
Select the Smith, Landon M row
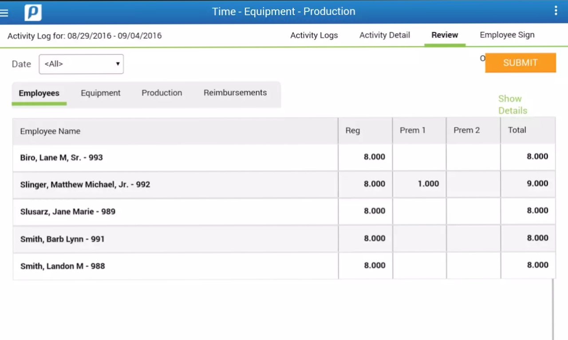pyautogui.click(x=63, y=266)
